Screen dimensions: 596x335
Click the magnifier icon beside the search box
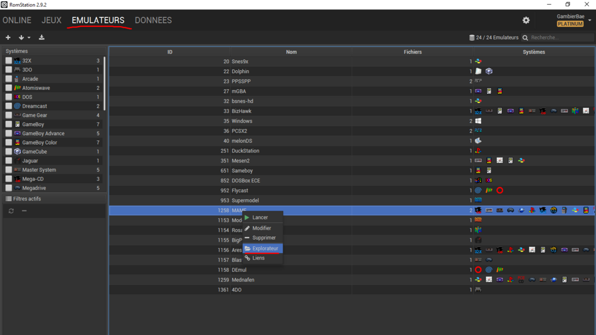coord(525,38)
